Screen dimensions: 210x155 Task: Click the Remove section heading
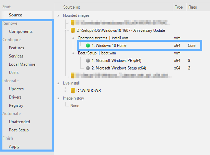[x=10, y=23]
